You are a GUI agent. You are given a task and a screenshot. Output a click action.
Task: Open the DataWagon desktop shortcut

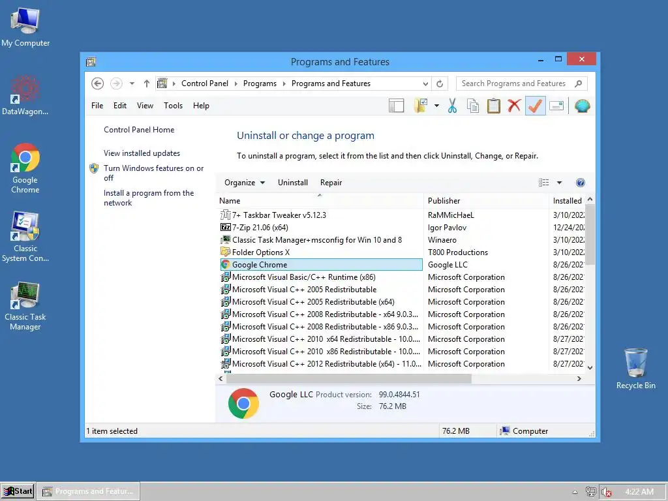(25, 95)
